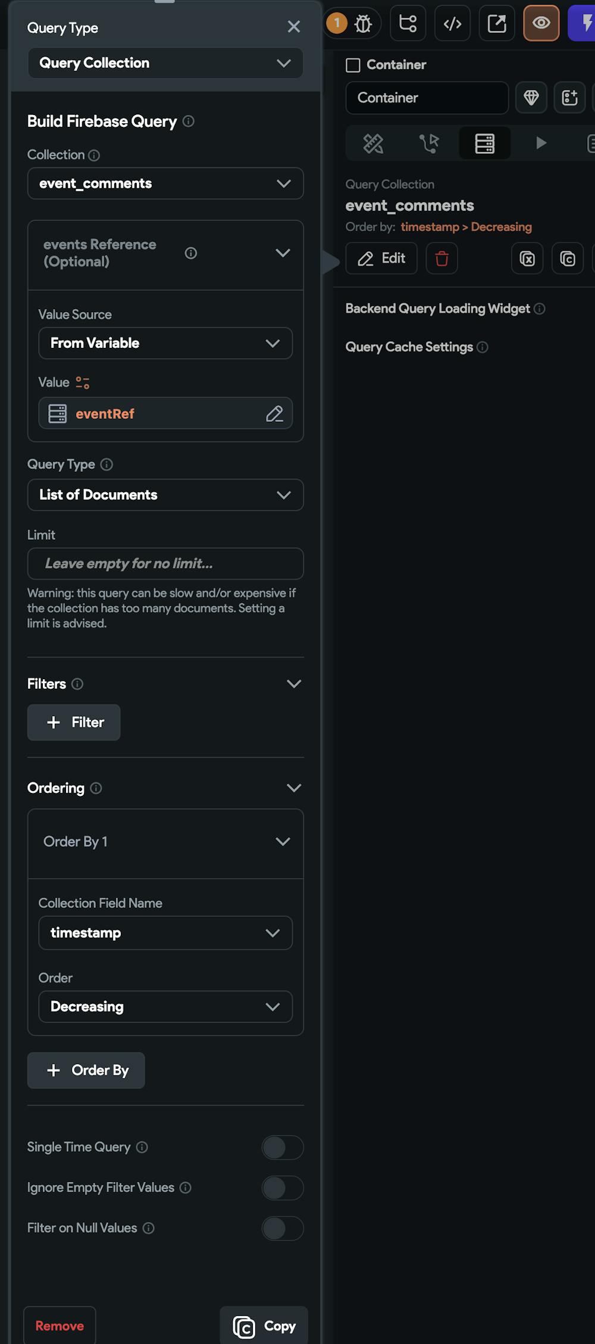595x1344 pixels.
Task: Open the debug bug icon
Action: pos(363,23)
